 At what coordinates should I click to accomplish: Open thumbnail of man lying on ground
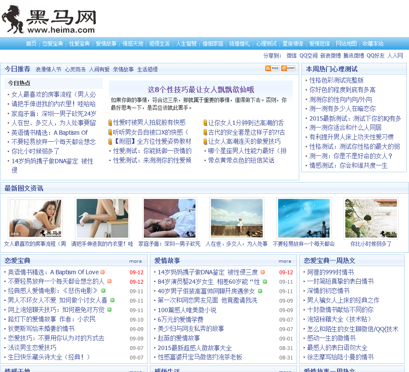pos(170,218)
